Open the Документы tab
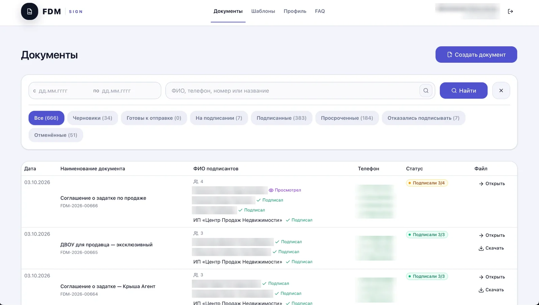 [228, 11]
